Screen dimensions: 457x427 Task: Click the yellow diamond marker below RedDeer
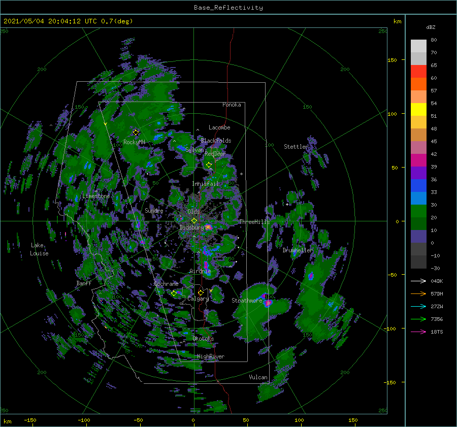[209, 165]
